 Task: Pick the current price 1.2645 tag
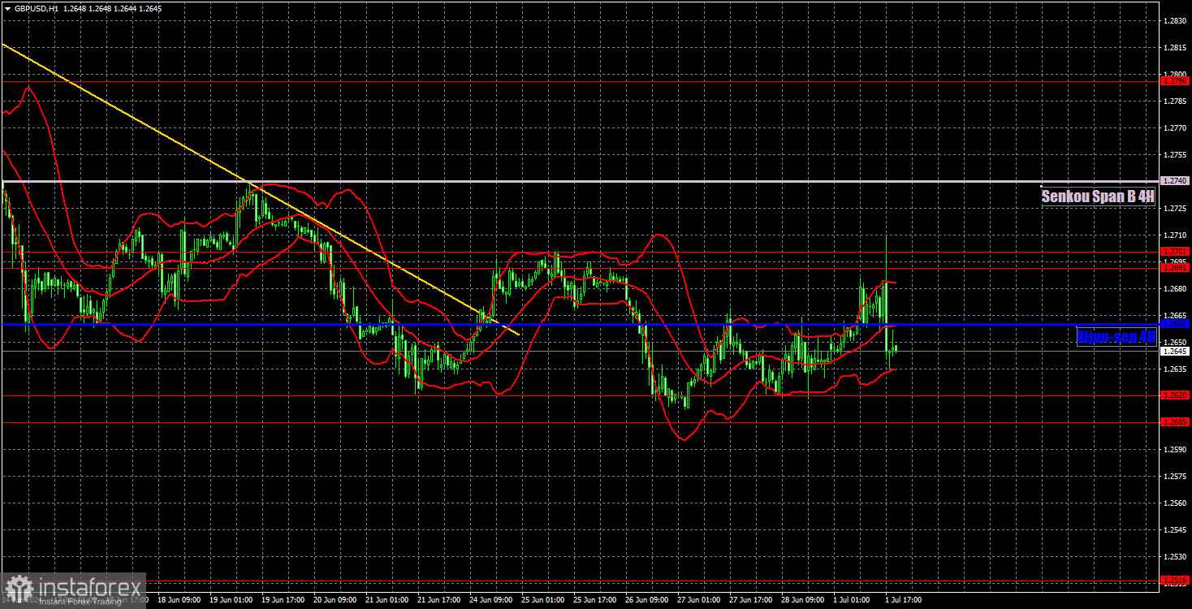1174,352
